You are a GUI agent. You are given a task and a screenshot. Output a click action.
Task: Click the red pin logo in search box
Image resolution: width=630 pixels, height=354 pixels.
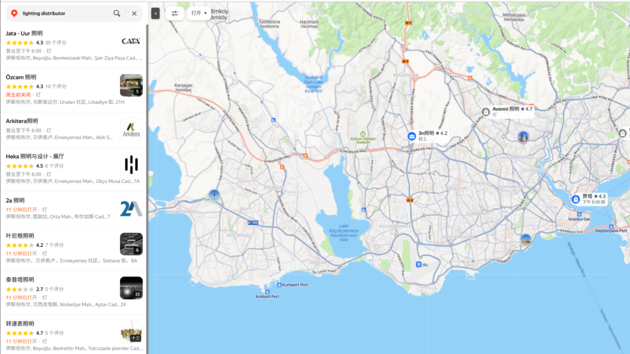click(x=14, y=13)
